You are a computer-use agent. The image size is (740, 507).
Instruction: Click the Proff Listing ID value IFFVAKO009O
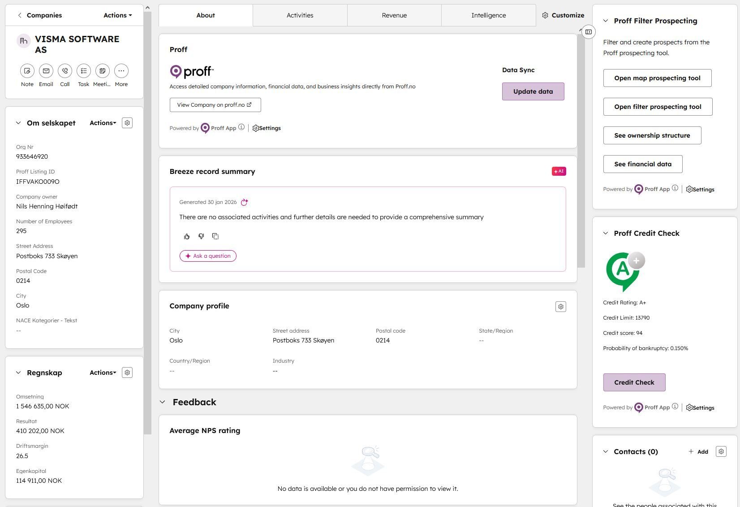pos(38,182)
